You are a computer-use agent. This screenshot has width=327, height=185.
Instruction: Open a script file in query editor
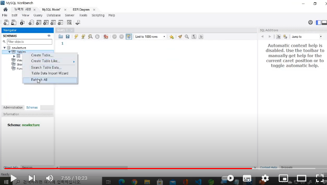pos(61,37)
